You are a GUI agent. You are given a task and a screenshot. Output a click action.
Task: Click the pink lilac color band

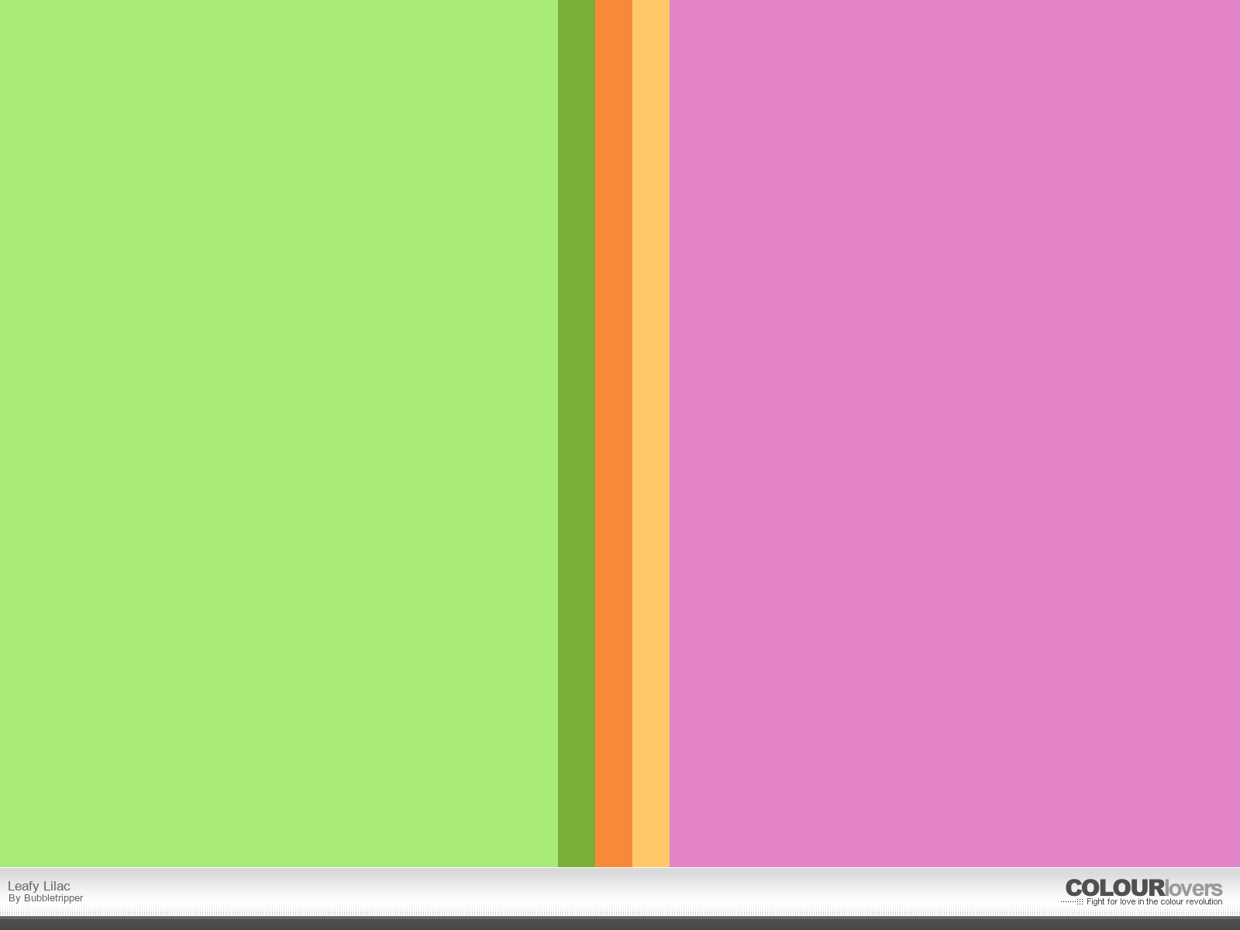click(955, 433)
